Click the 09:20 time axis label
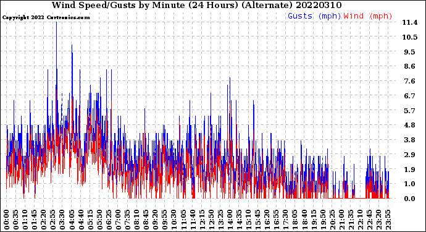This screenshot has height=232, width=426. tap(155, 220)
